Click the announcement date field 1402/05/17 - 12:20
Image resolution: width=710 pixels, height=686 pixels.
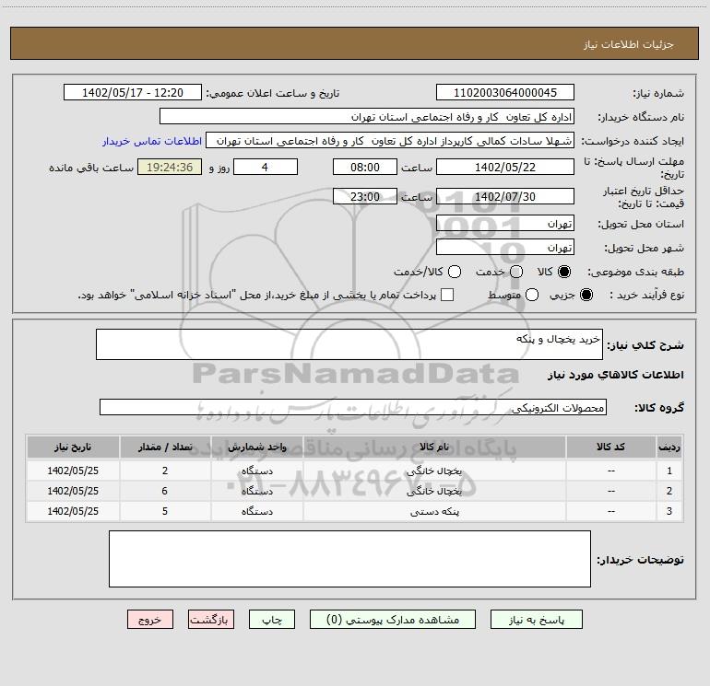pyautogui.click(x=133, y=93)
